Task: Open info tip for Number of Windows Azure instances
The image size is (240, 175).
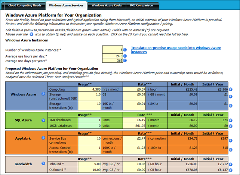Action: point(125,50)
